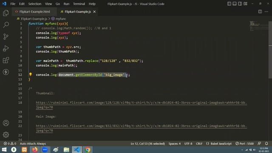
Task: Change end of line sequence CRLF
Action: click(x=199, y=144)
